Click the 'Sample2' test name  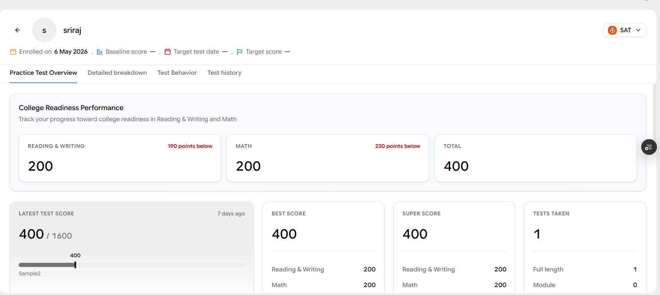29,274
